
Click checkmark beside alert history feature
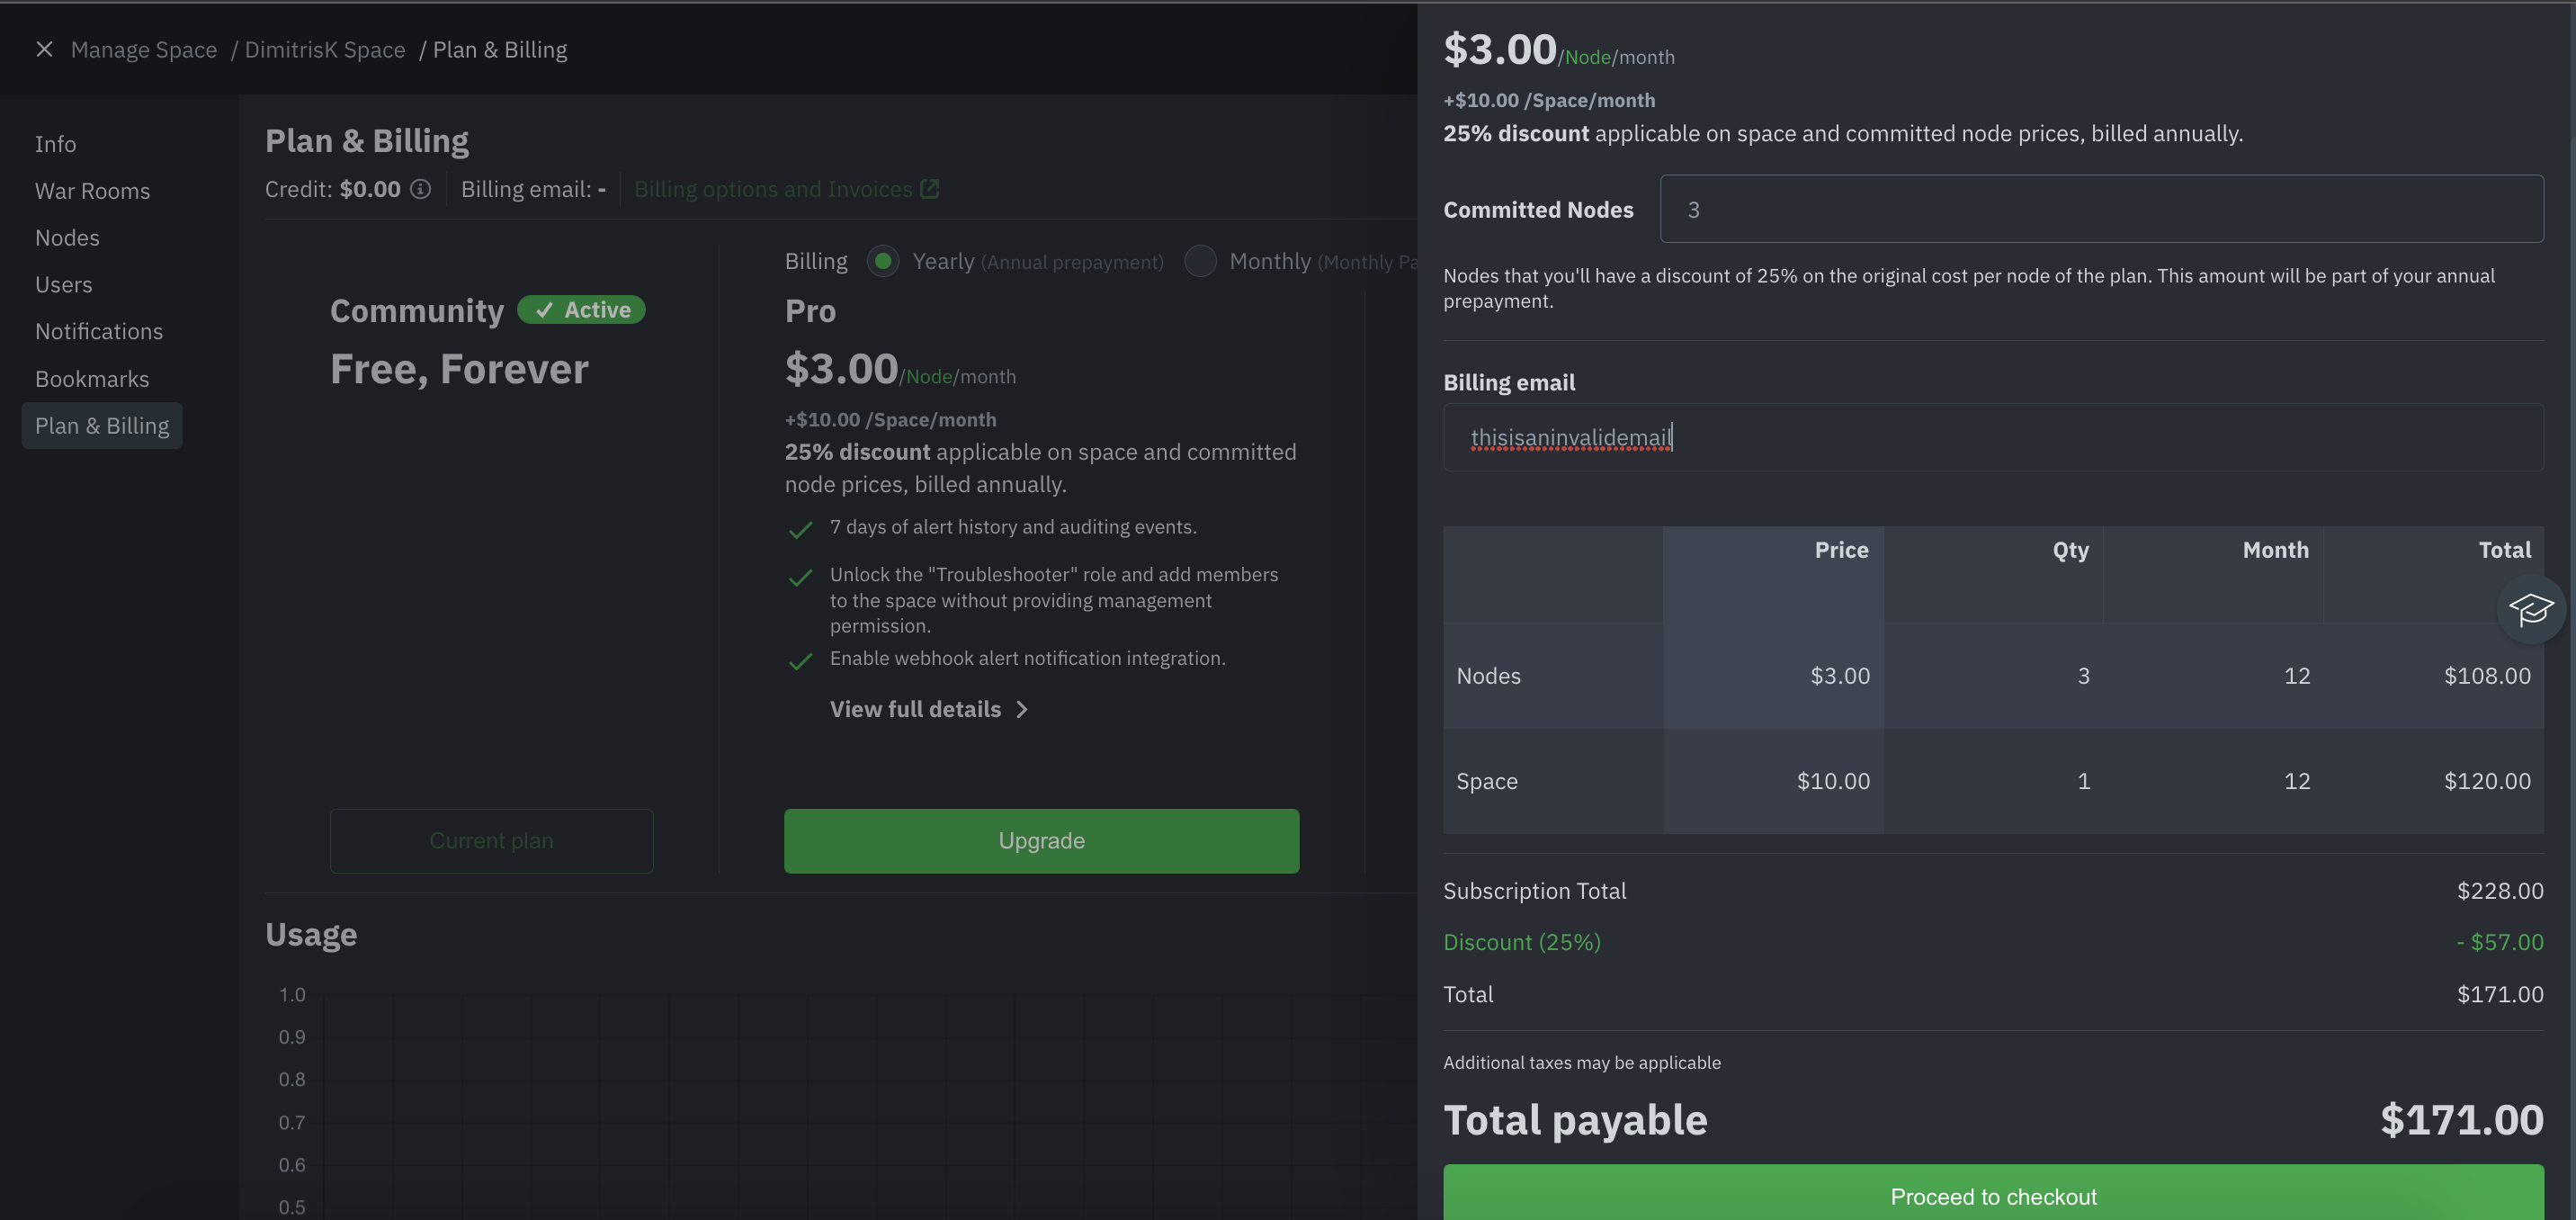coord(800,530)
